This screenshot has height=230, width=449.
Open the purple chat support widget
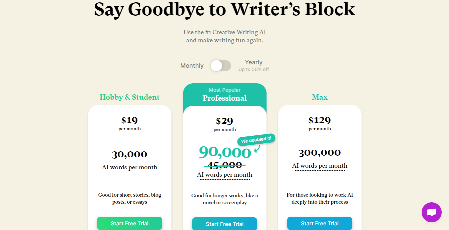[x=431, y=212]
